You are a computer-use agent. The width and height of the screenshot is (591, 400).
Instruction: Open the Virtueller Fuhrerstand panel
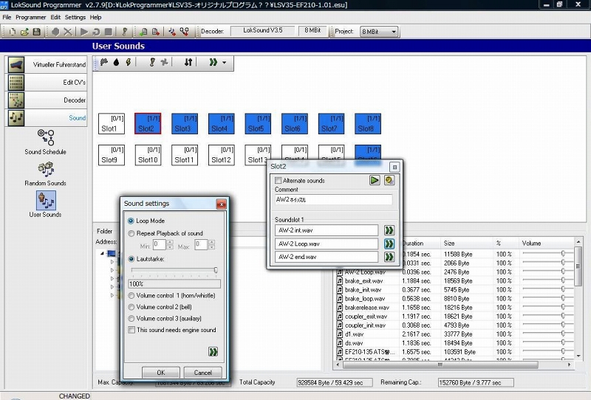(x=47, y=65)
